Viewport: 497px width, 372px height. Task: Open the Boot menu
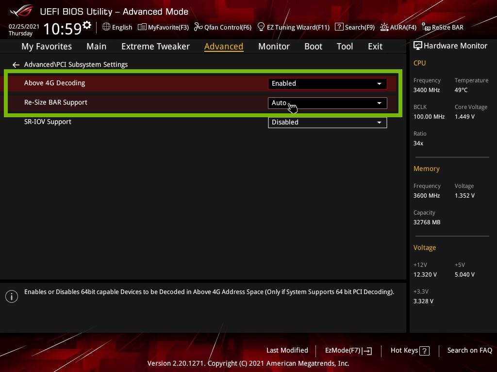tap(313, 46)
